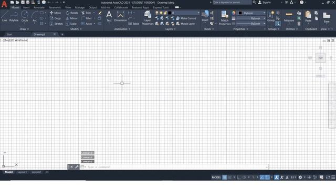336x189 pixels.
Task: Click the Copy tool
Action: pos(55,18)
